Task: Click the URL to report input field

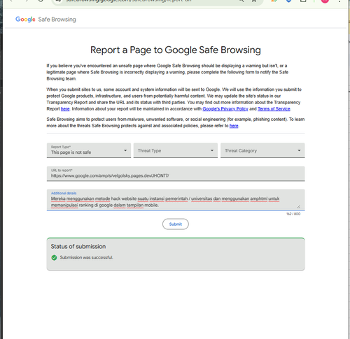Action: (176, 173)
